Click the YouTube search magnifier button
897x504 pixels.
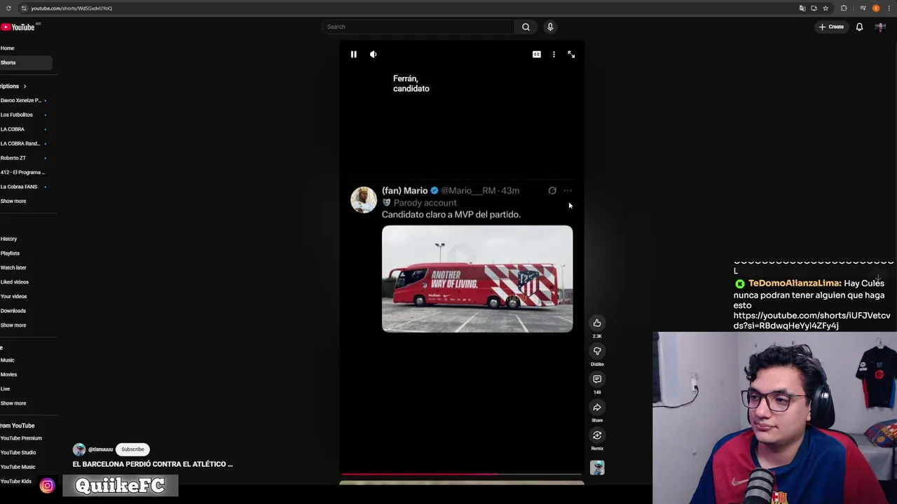526,27
